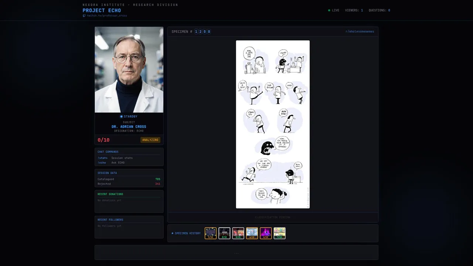Click the specimen number 1208 digits

click(x=203, y=32)
